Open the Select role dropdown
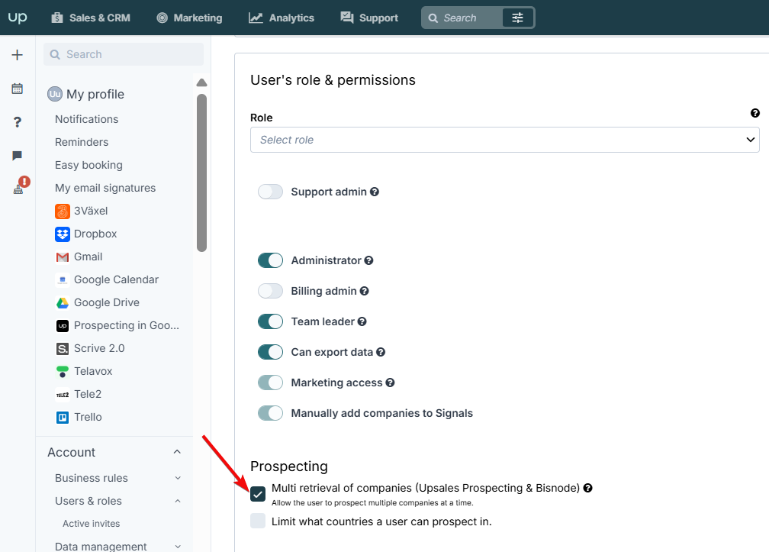This screenshot has width=769, height=552. [505, 140]
